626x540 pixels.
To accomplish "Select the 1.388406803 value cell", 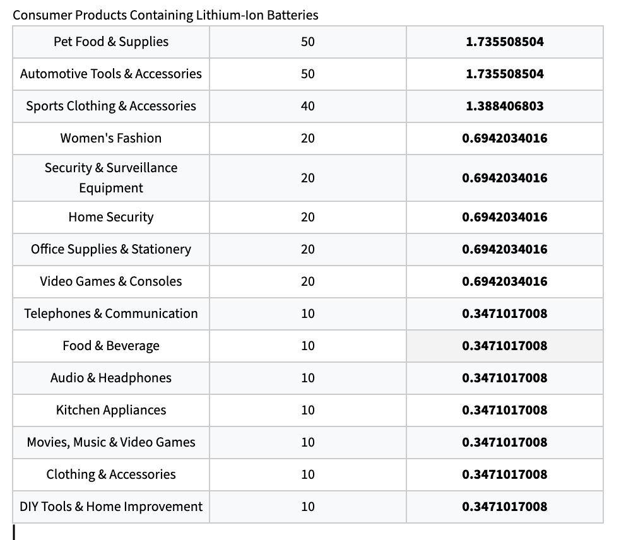I will pyautogui.click(x=504, y=106).
